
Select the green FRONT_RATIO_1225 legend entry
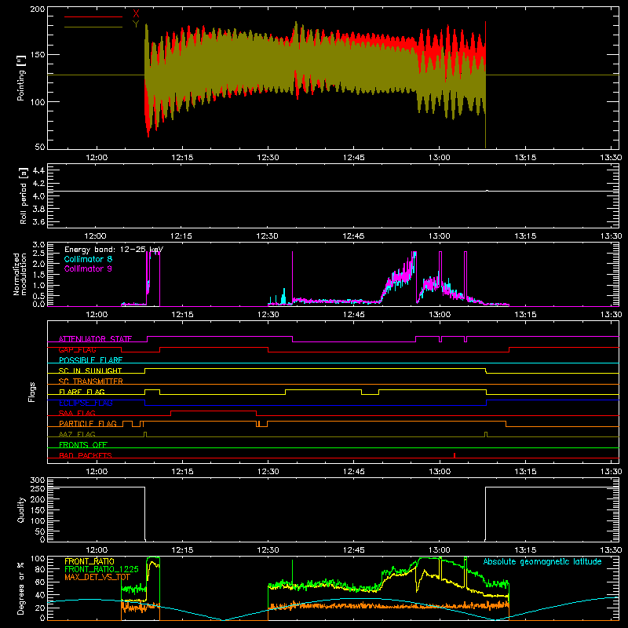click(x=101, y=569)
